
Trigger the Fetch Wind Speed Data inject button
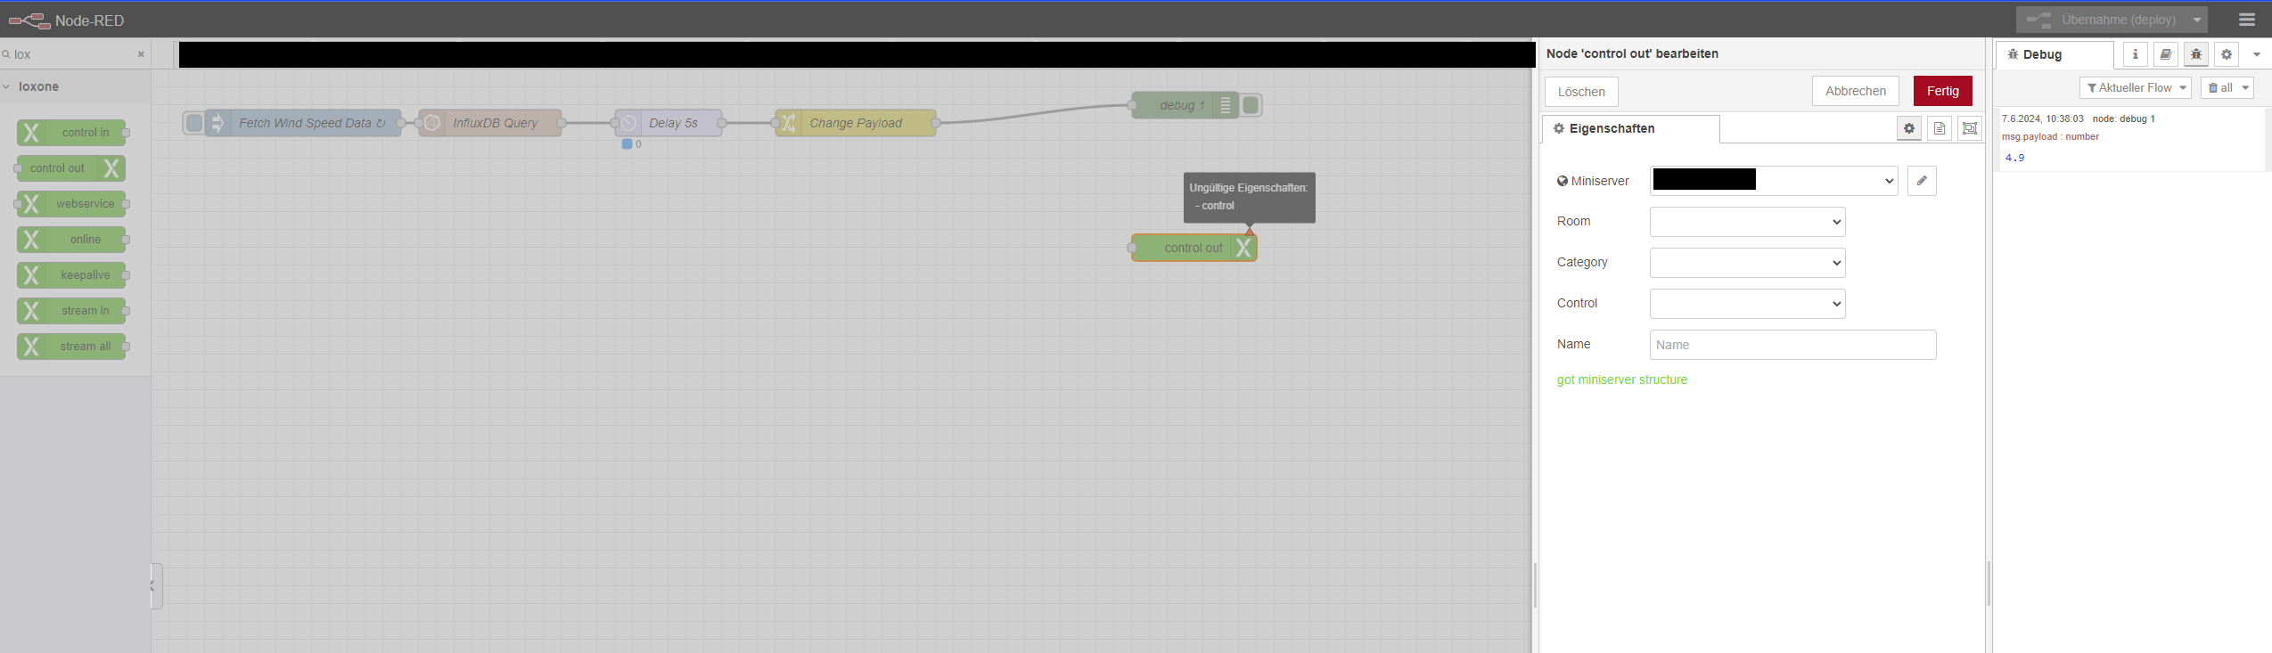click(194, 123)
